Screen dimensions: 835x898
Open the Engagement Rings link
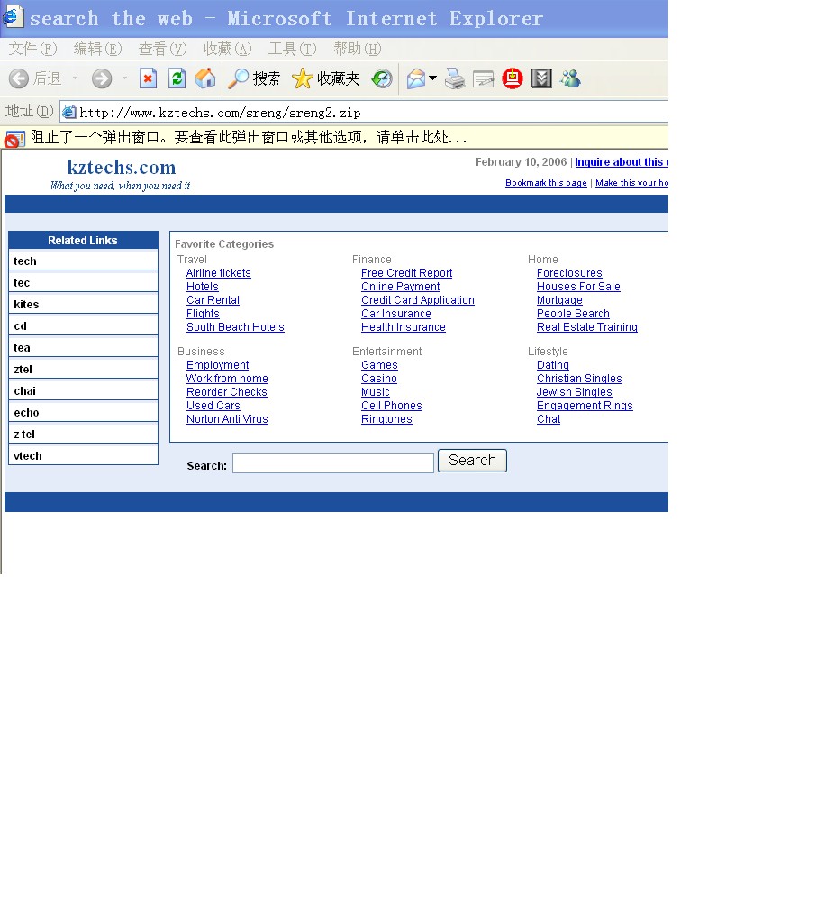(x=585, y=406)
